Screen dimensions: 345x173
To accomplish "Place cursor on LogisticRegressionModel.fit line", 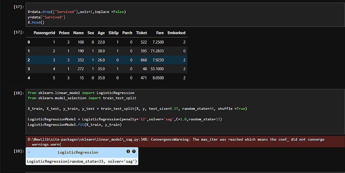I will (x=75, y=125).
